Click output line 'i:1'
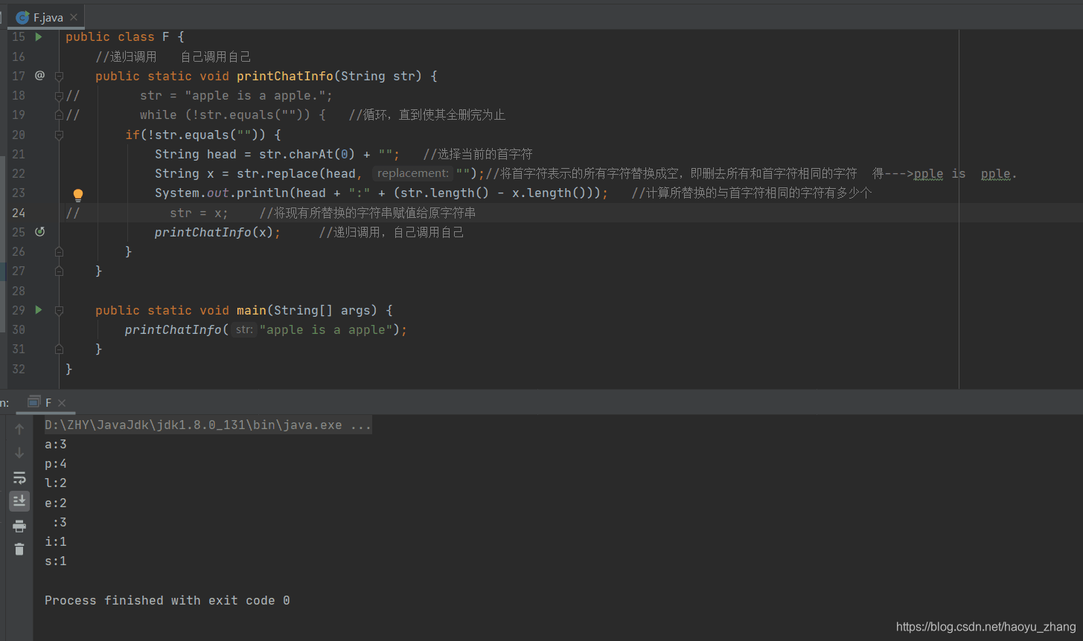 point(56,541)
